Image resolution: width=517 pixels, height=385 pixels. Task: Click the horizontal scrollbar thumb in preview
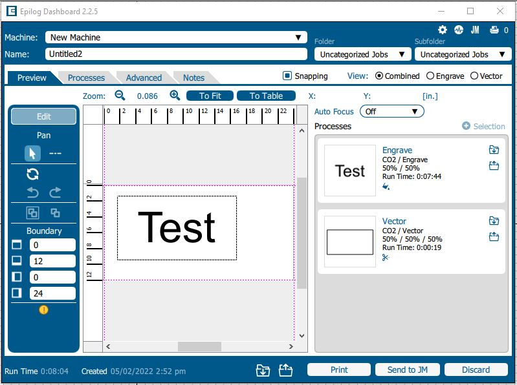pyautogui.click(x=199, y=346)
